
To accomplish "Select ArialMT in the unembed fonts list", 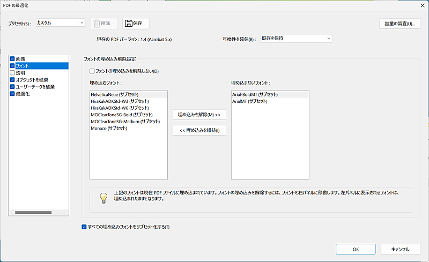I will tap(249, 101).
